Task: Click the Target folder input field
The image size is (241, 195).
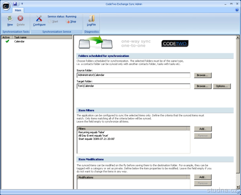Action: click(x=133, y=86)
